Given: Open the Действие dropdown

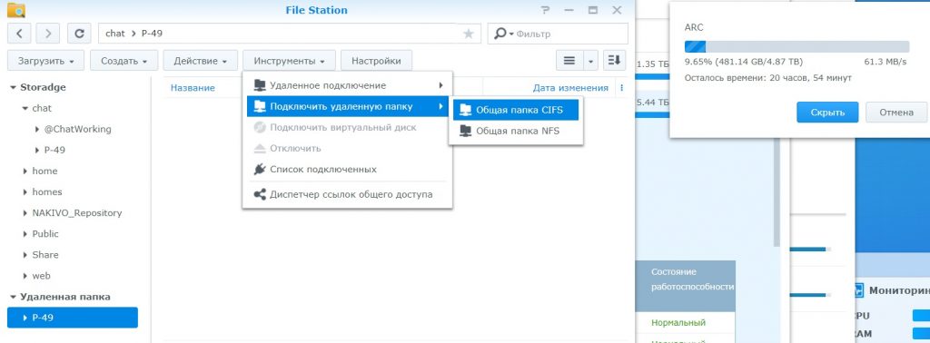Looking at the screenshot, I should coord(201,61).
